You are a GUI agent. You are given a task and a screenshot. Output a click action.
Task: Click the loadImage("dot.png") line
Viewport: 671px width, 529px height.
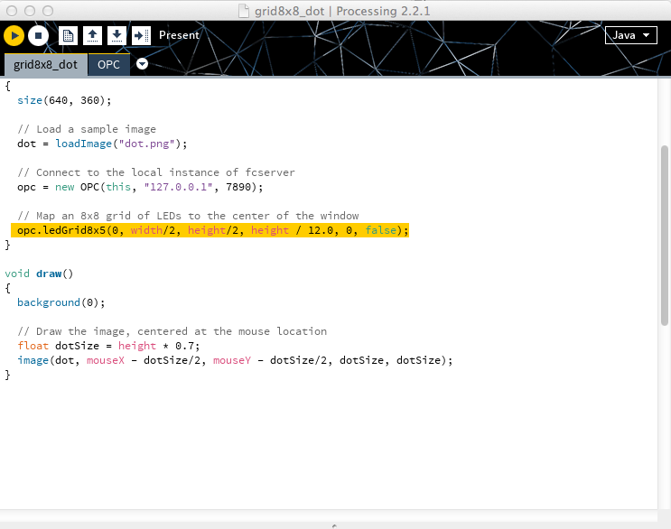point(102,144)
